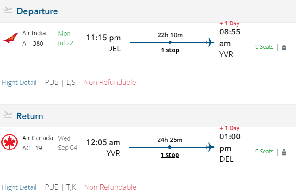The height and width of the screenshot is (195, 296).
Task: Click the 9 Seats text for return
Action: pyautogui.click(x=264, y=151)
